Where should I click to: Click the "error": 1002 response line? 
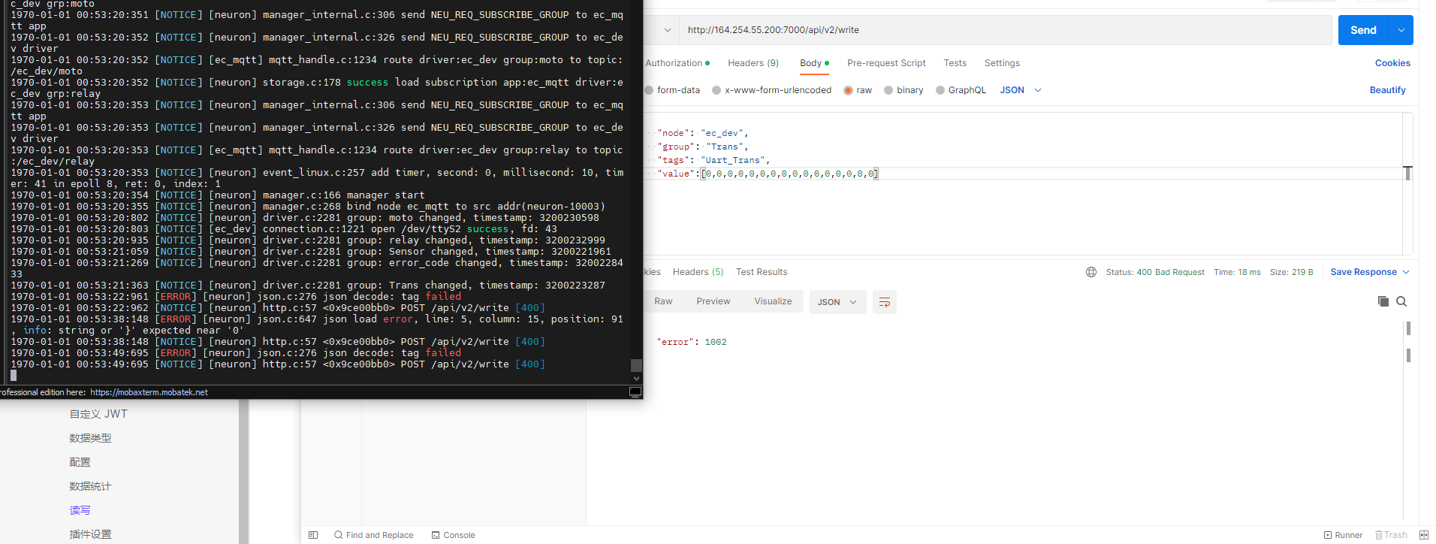tap(692, 342)
